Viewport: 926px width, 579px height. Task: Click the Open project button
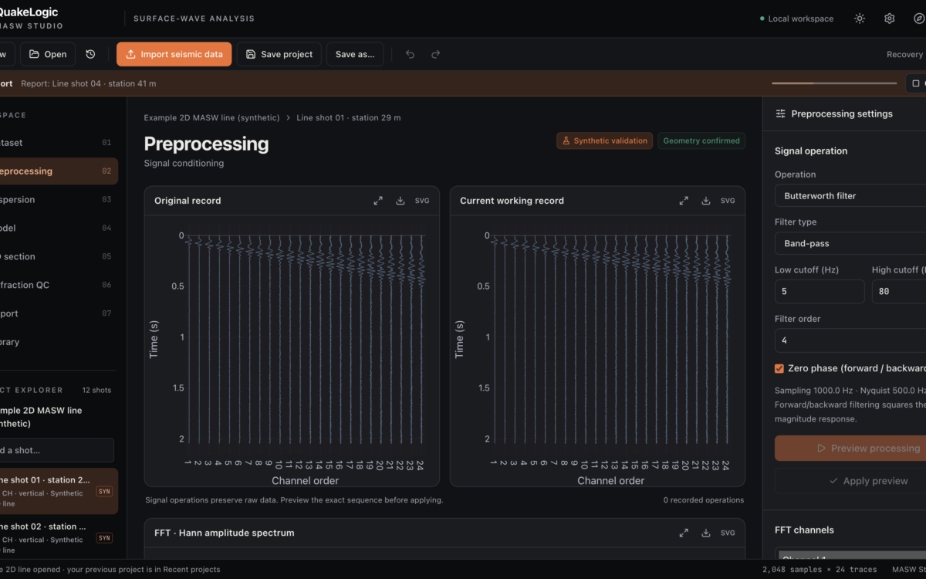click(48, 54)
